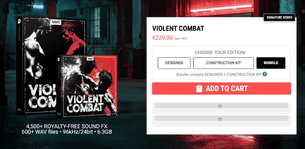Click the €229,00 price text
Viewport: 305px width, 149px height.
click(162, 38)
